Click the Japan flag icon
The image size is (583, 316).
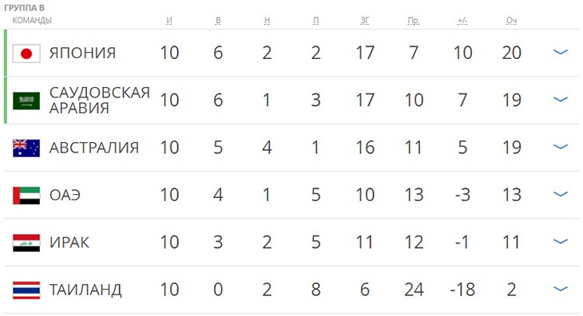(26, 53)
